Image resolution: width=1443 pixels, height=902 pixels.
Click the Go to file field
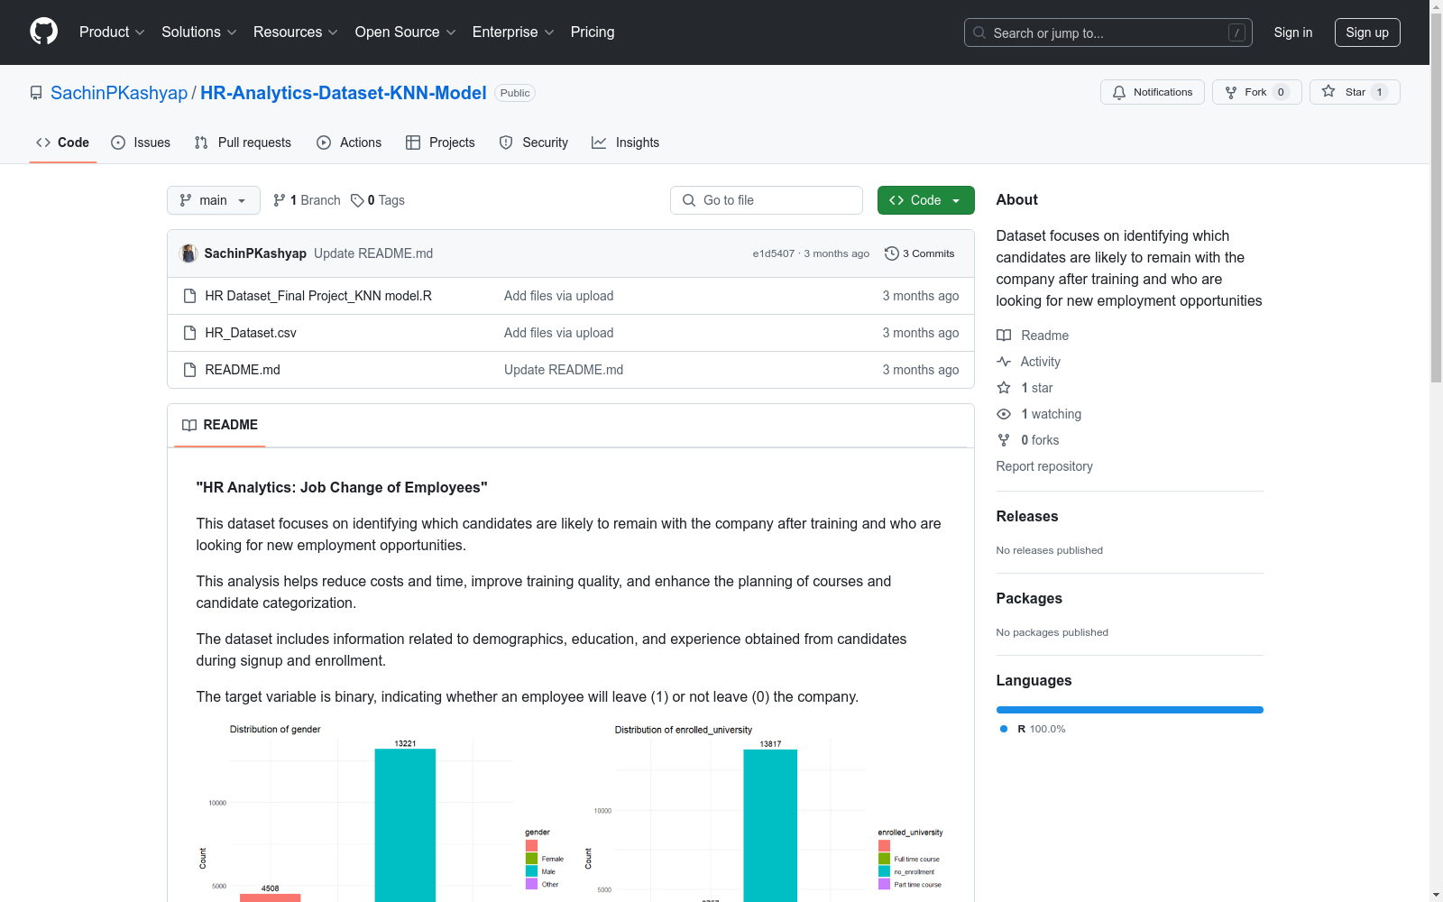pos(767,200)
